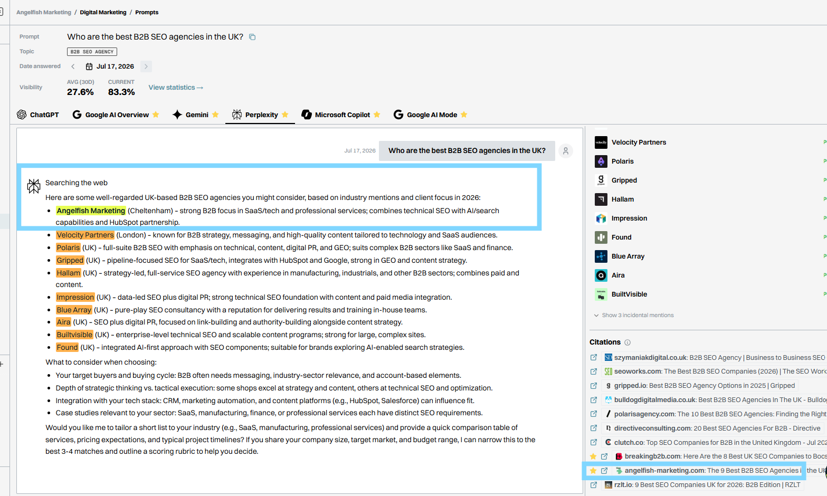This screenshot has height=496, width=827.
Task: Click the 27.6% average visibility value
Action: click(80, 92)
